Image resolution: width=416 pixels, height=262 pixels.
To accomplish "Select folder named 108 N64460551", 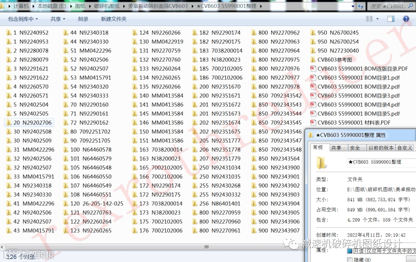I will (87, 195).
